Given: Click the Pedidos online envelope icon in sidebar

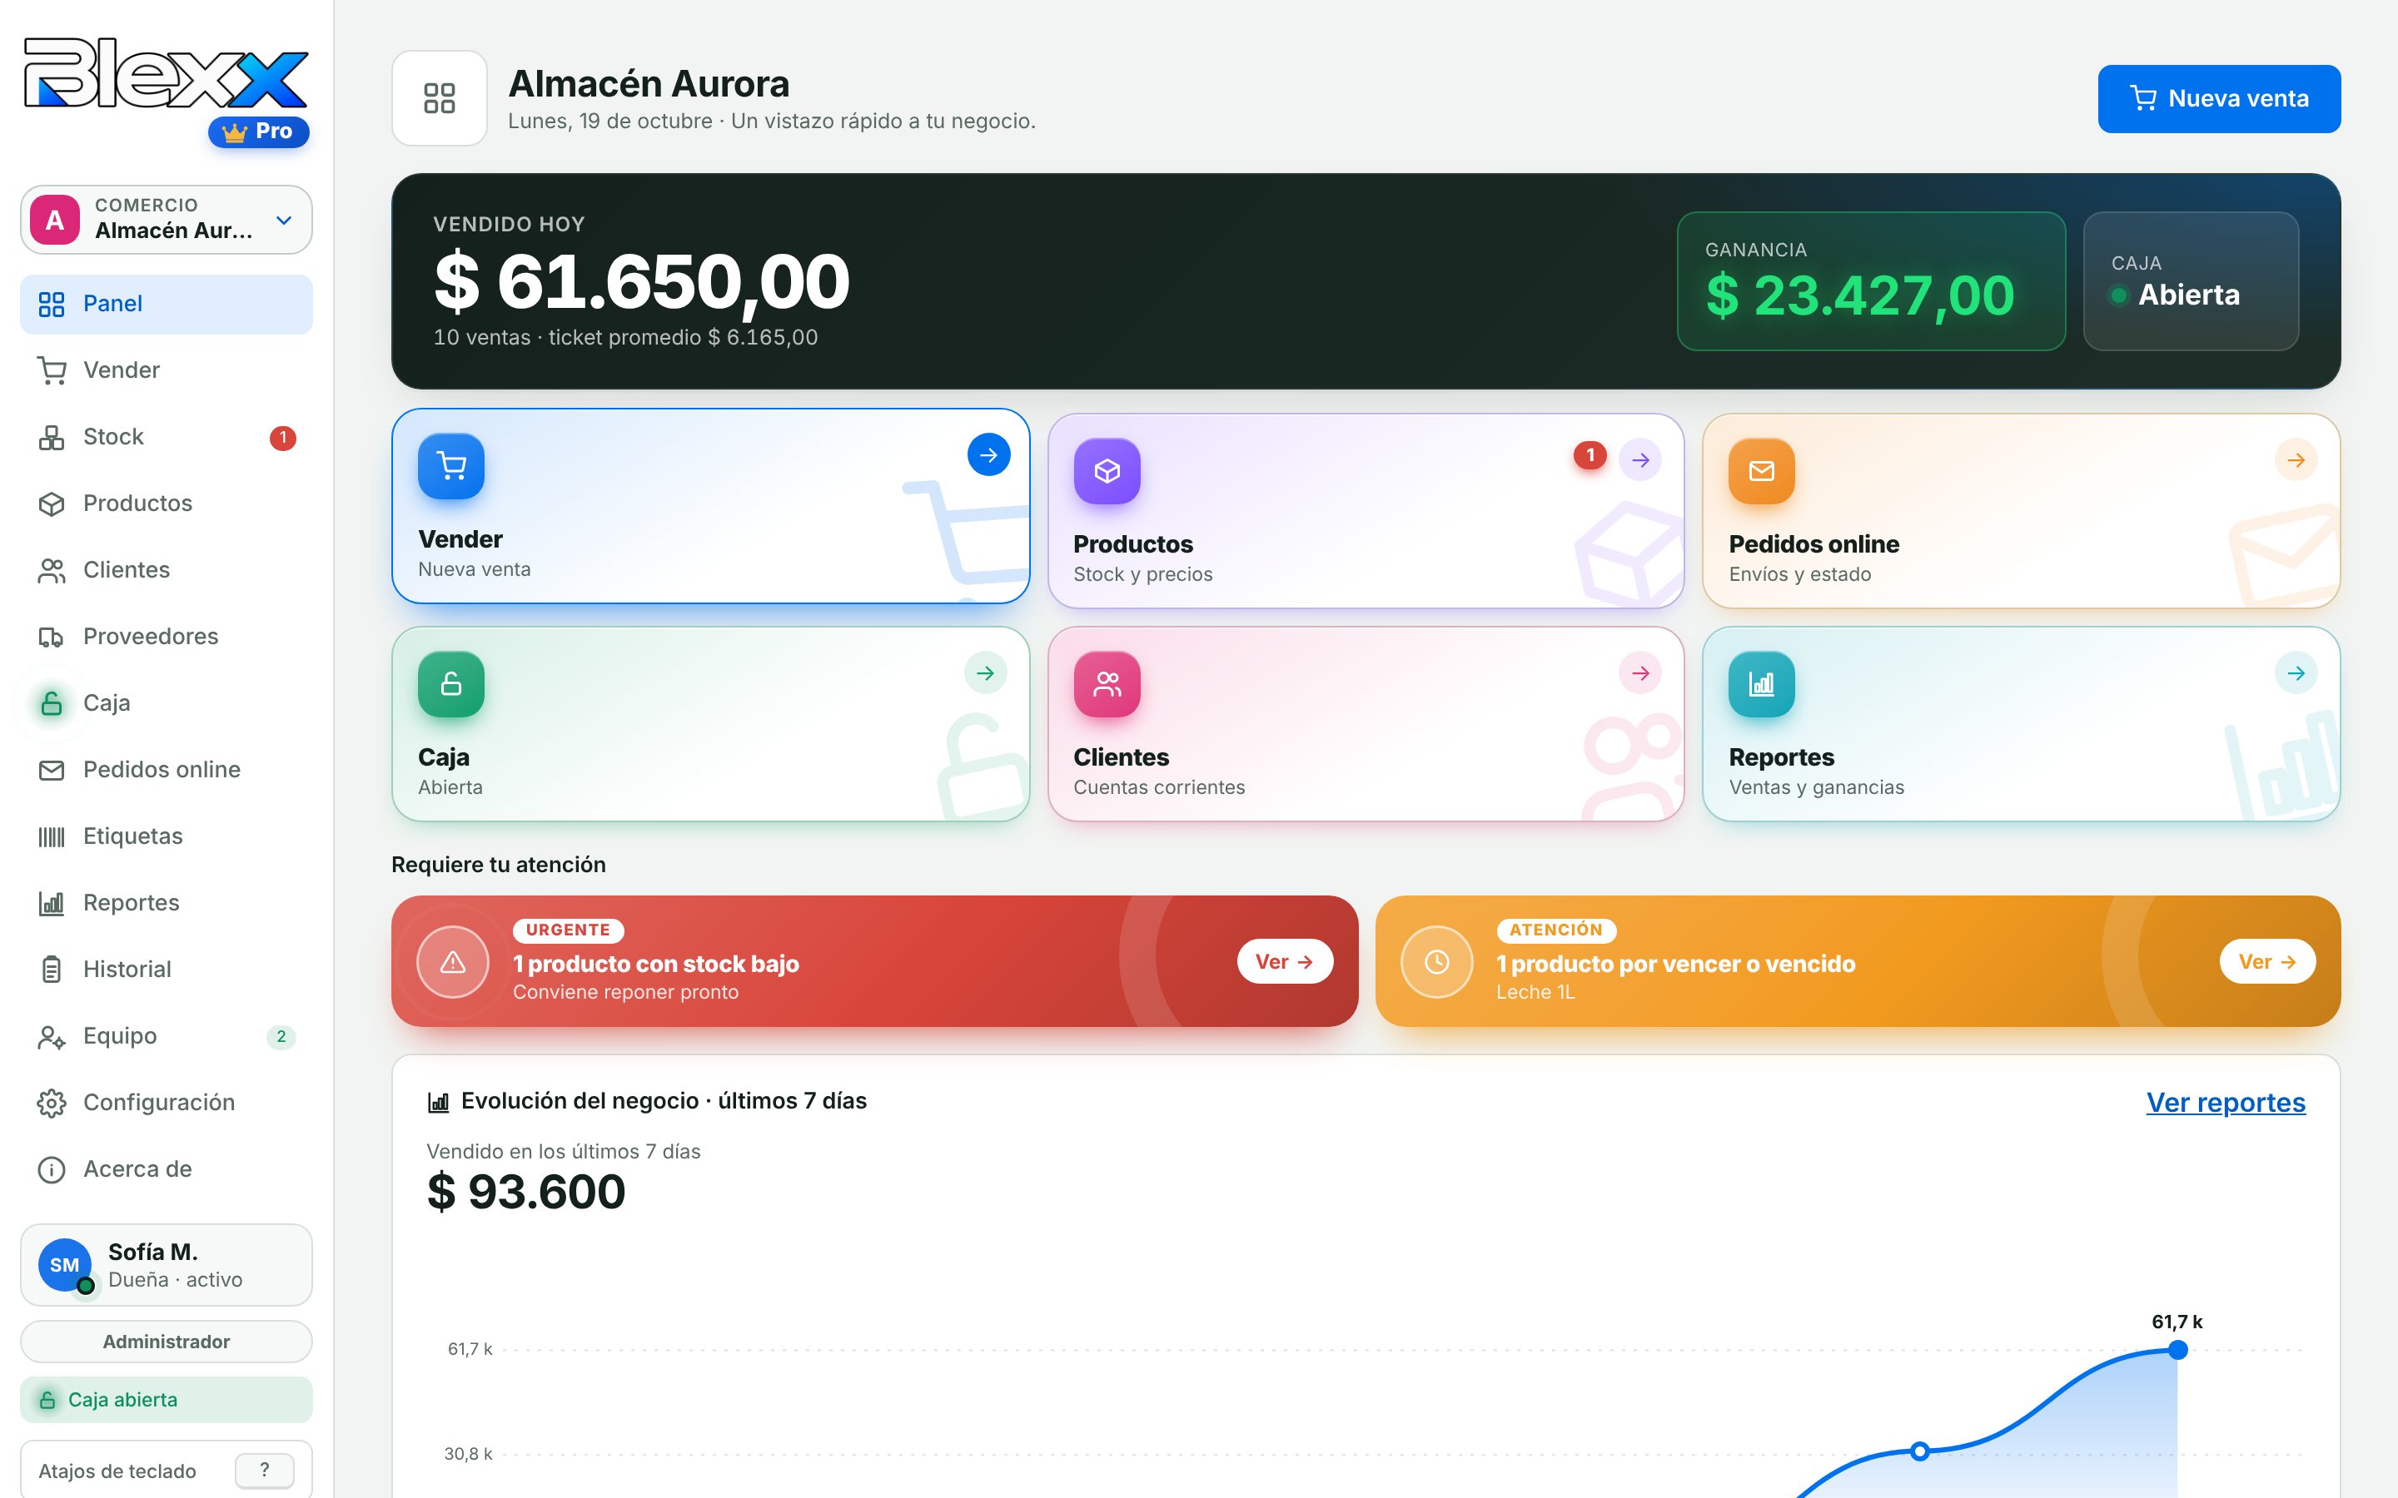Looking at the screenshot, I should point(52,770).
